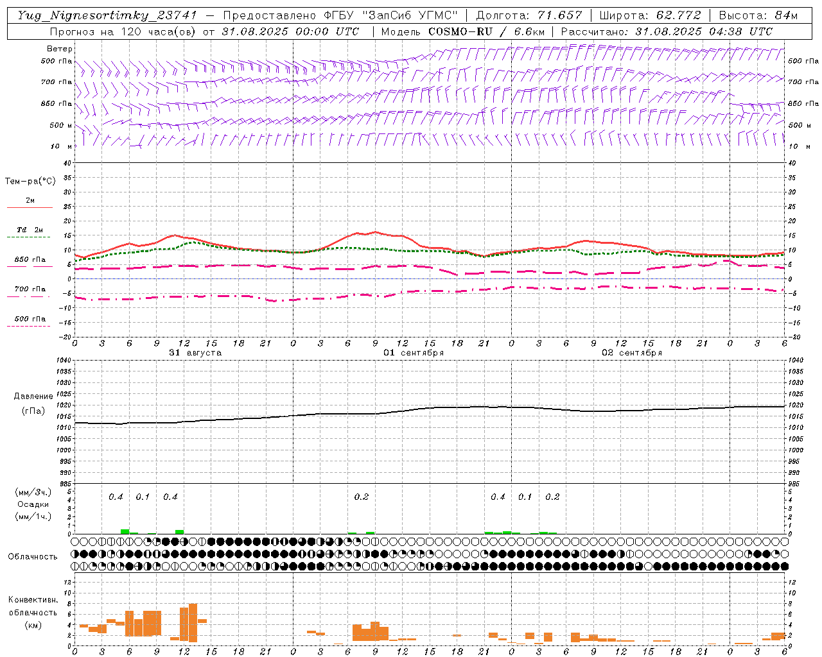Click the forecast start 31.08.2025 00:00 UTC

coord(290,31)
